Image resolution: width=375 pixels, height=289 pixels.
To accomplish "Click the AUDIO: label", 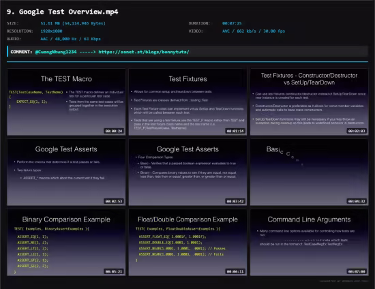I will point(14,39).
